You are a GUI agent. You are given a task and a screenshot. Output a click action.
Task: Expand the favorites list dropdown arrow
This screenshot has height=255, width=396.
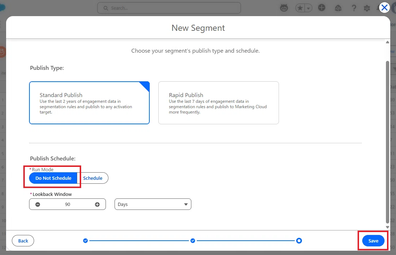[308, 8]
